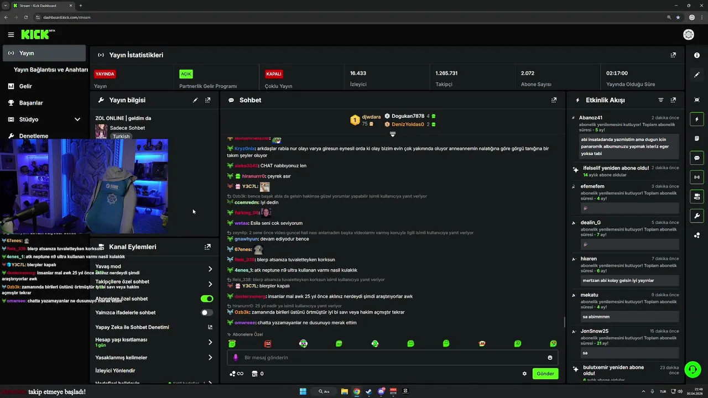Click the purple microphone icon in chat input
The width and height of the screenshot is (708, 398).
[x=236, y=358]
